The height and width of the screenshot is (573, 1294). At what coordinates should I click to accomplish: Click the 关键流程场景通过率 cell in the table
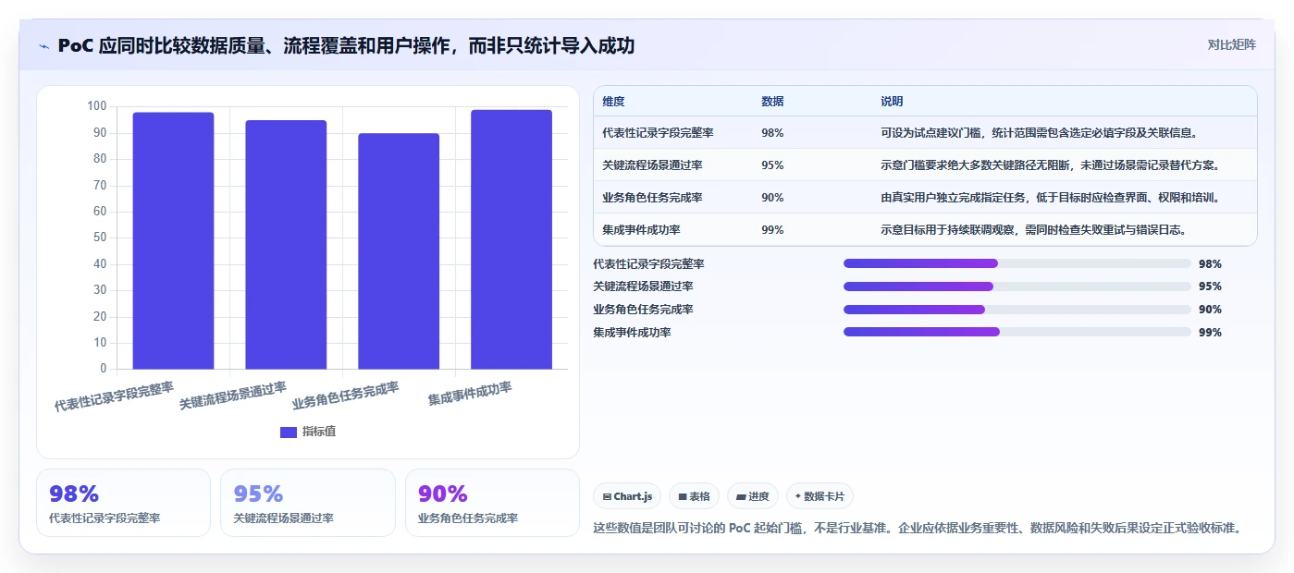pyautogui.click(x=652, y=165)
